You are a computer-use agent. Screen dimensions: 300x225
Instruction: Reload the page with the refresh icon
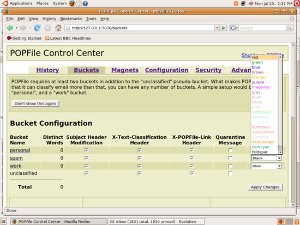[37, 28]
